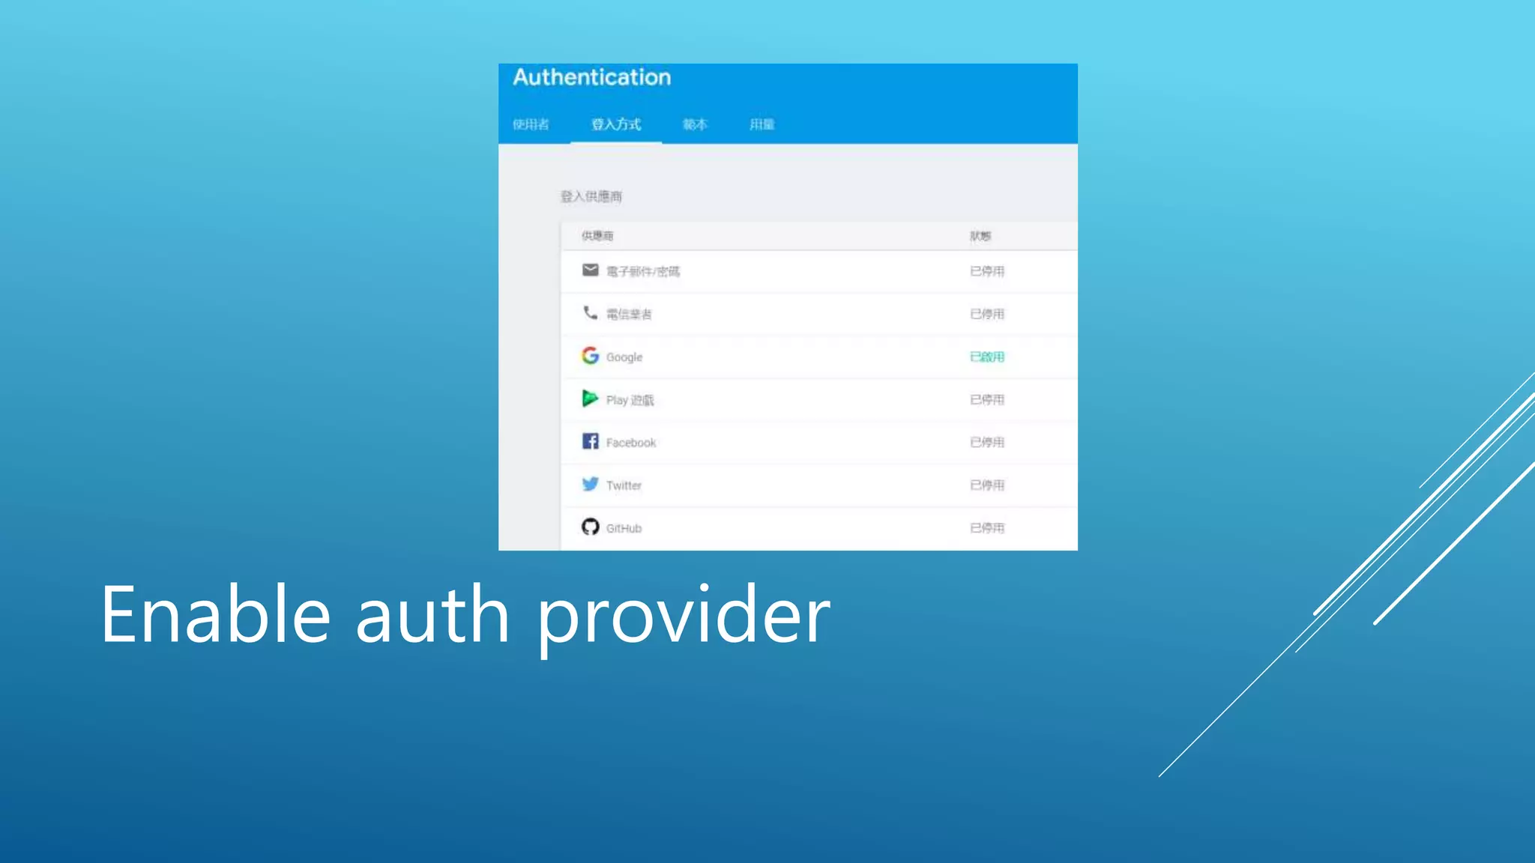The width and height of the screenshot is (1535, 863).
Task: Click the 電信業者 provider label
Action: click(629, 314)
